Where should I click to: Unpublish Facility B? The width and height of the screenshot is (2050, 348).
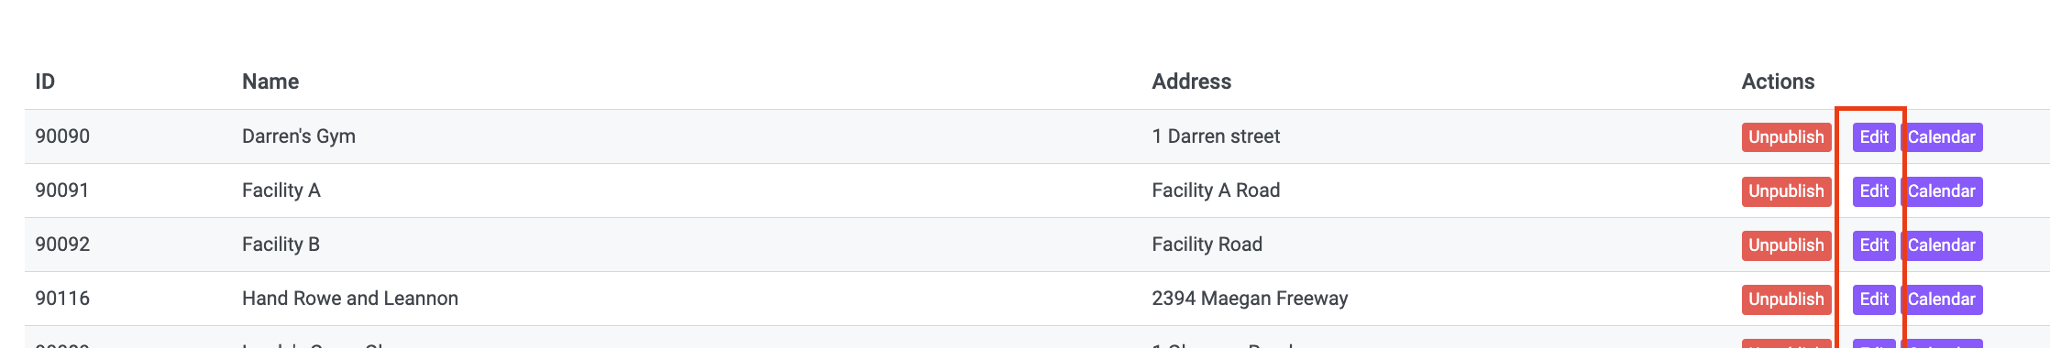pos(1786,245)
